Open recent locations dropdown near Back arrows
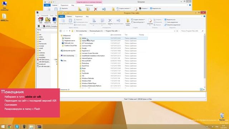 (x=67, y=31)
